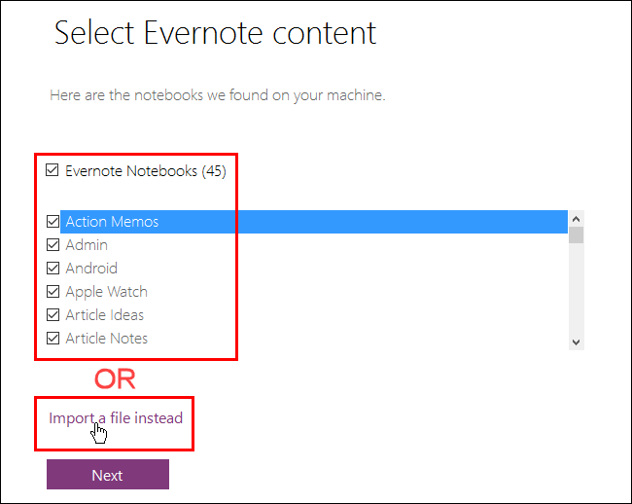The width and height of the screenshot is (632, 504).
Task: Click the notebook list scroll up arrow
Action: tap(576, 219)
